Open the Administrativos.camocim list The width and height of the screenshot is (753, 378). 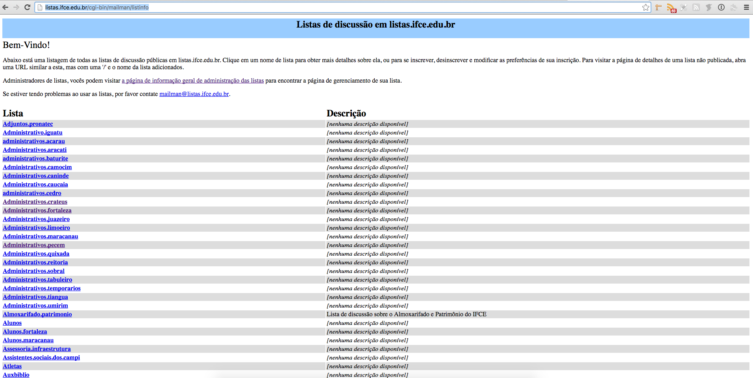click(37, 167)
